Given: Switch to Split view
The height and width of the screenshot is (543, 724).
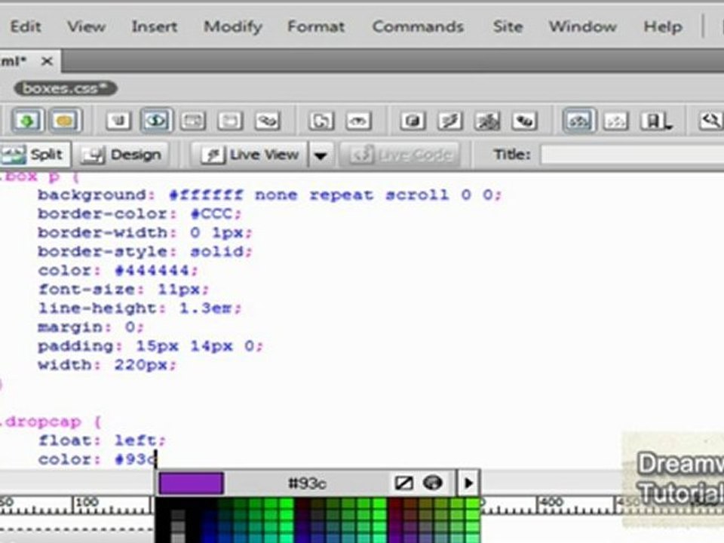Looking at the screenshot, I should pos(35,154).
